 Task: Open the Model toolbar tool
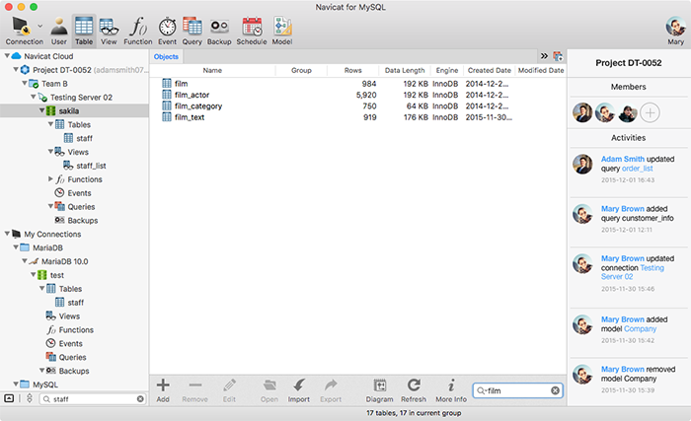(282, 31)
